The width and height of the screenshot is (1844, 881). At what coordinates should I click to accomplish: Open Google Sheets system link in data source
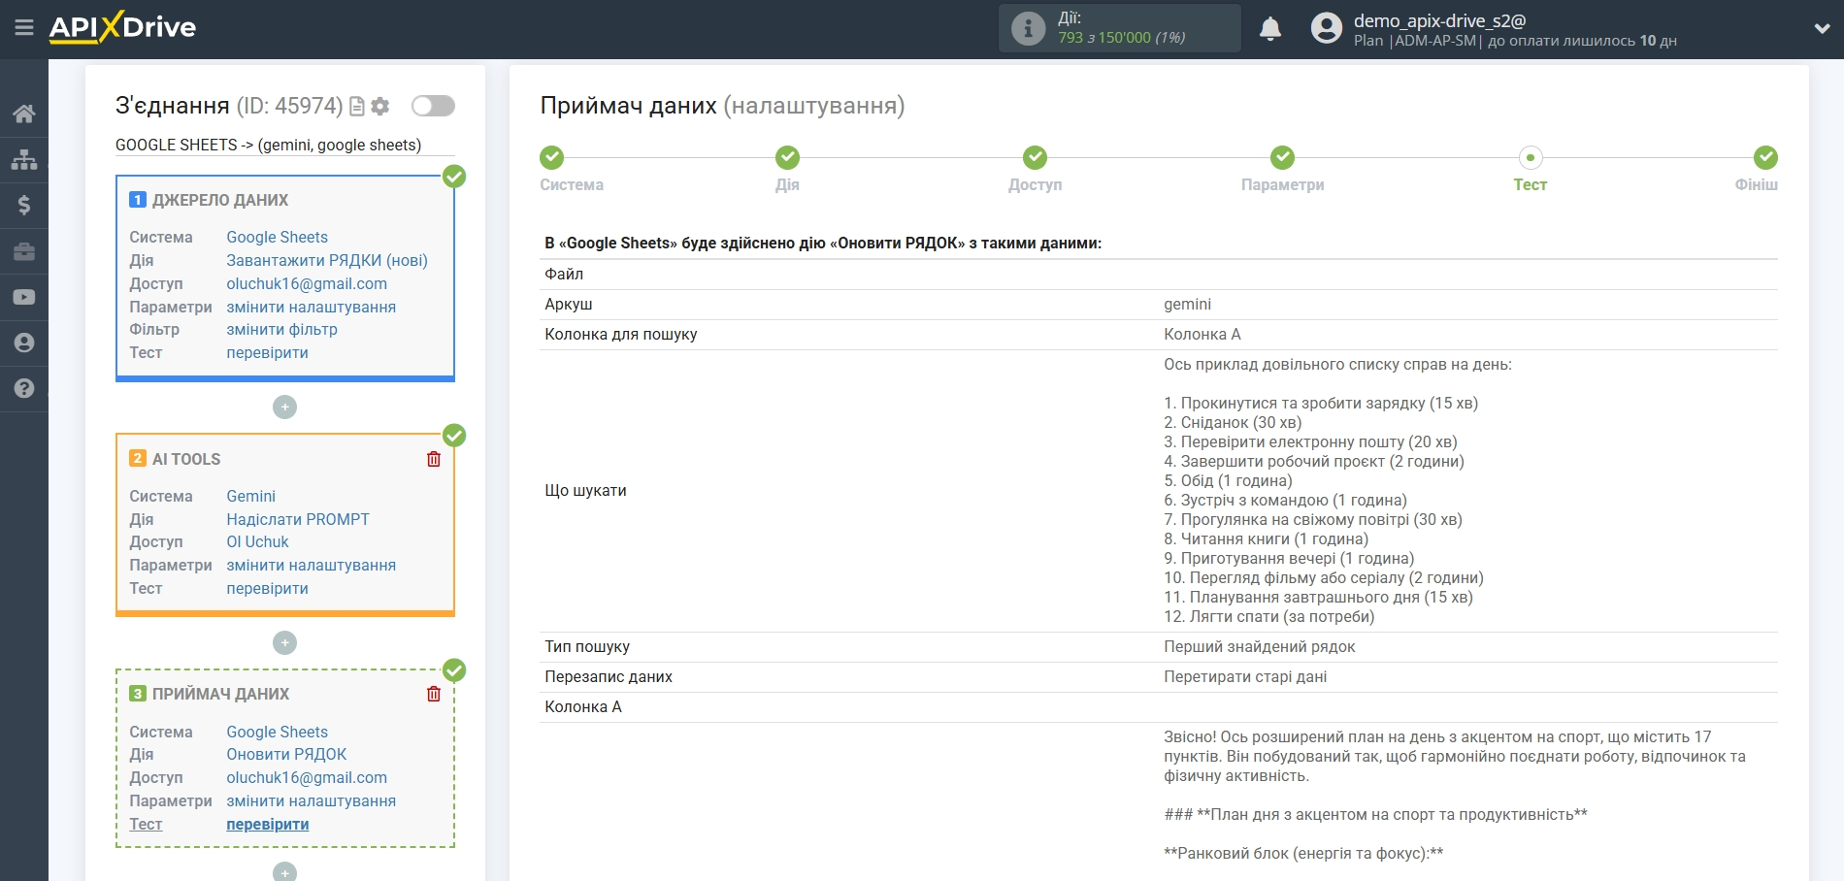pyautogui.click(x=277, y=237)
